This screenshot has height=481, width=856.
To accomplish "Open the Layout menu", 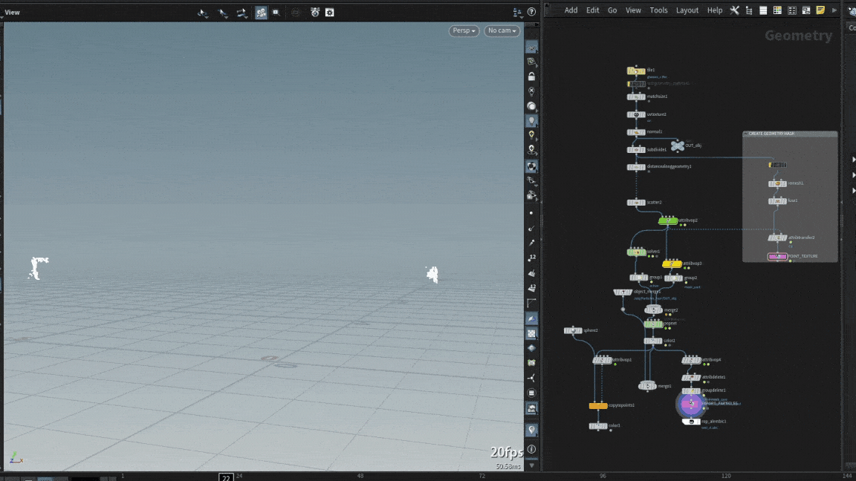I will [687, 10].
